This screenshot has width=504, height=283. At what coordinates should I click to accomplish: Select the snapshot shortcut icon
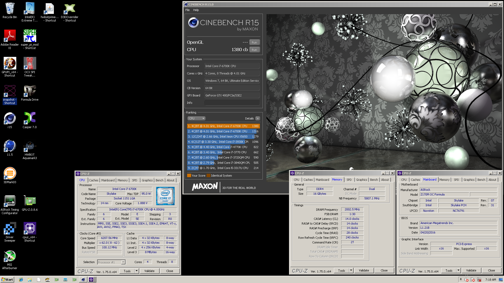click(10, 94)
